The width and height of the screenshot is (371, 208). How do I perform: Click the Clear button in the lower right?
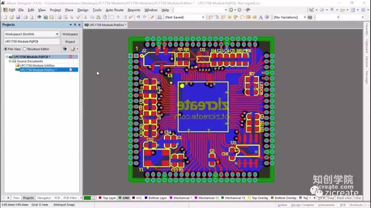(358, 198)
